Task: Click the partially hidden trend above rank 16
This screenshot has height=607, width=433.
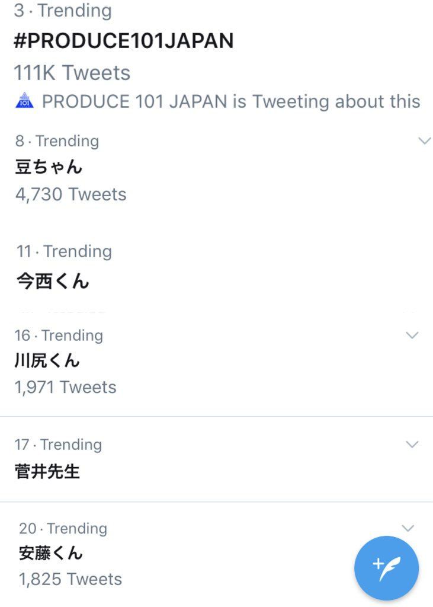Action: [59, 308]
